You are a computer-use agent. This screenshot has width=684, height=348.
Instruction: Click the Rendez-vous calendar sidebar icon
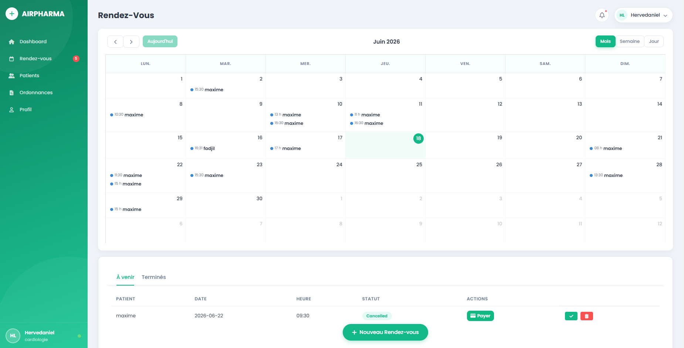[11, 59]
